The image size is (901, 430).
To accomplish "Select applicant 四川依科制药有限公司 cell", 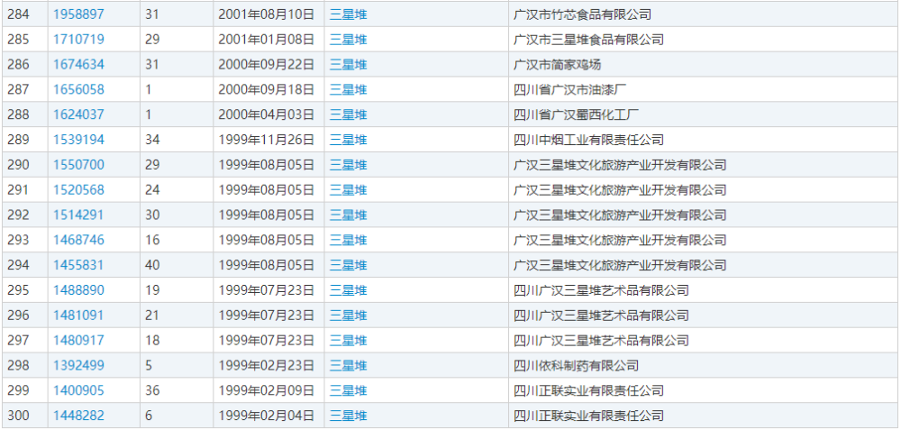I will [x=575, y=365].
